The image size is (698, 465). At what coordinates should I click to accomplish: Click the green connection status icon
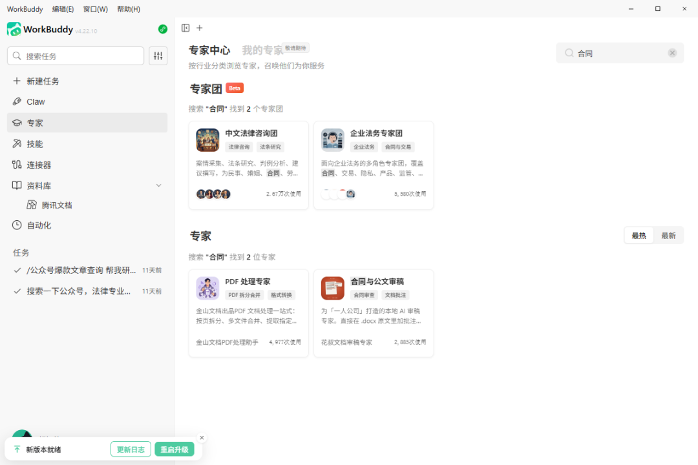coord(163,29)
